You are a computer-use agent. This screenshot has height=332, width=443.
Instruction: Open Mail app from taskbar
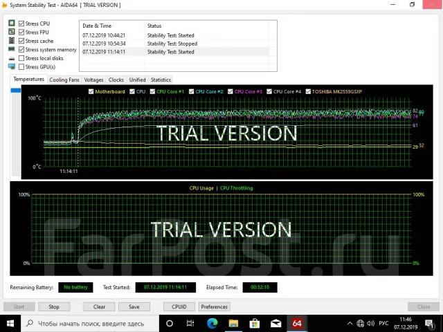coord(275,324)
